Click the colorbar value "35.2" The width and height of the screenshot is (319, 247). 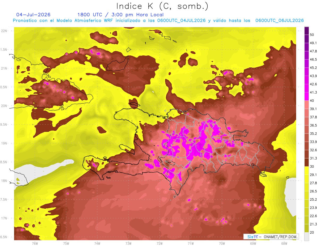coord(313,133)
